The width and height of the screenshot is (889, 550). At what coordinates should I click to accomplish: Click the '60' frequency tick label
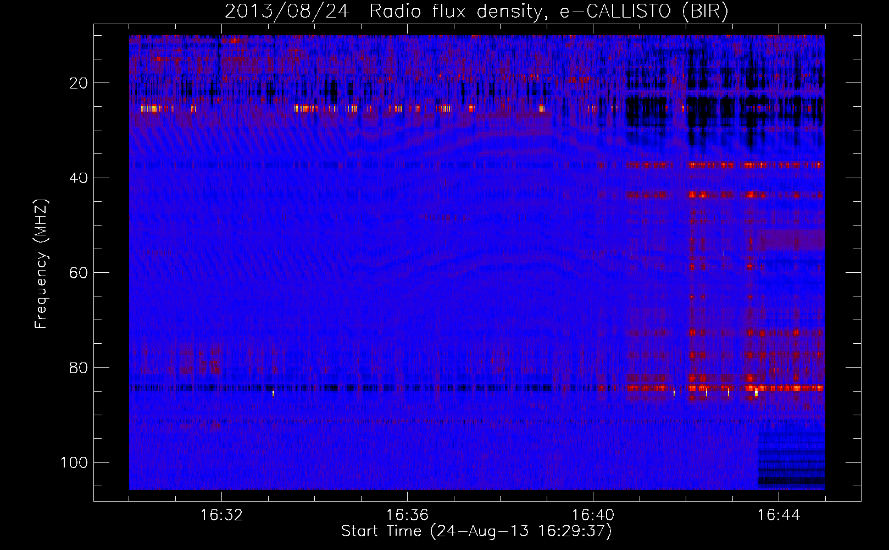tap(79, 273)
